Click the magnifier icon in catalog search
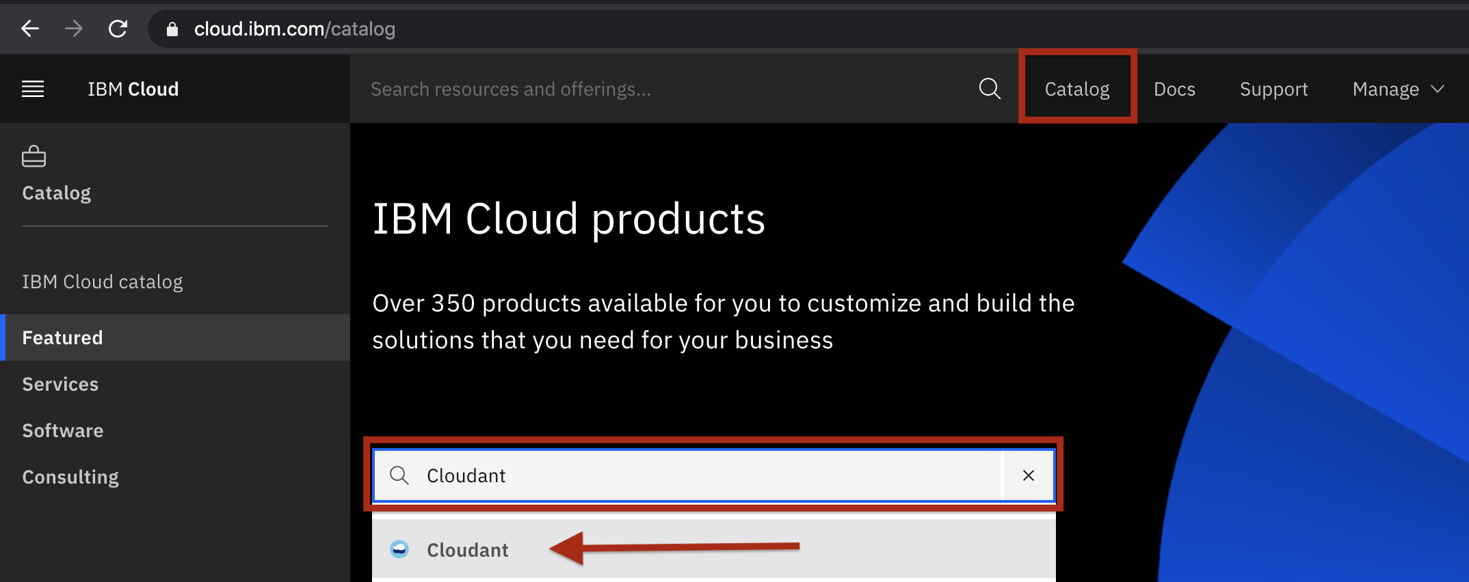 [x=399, y=475]
